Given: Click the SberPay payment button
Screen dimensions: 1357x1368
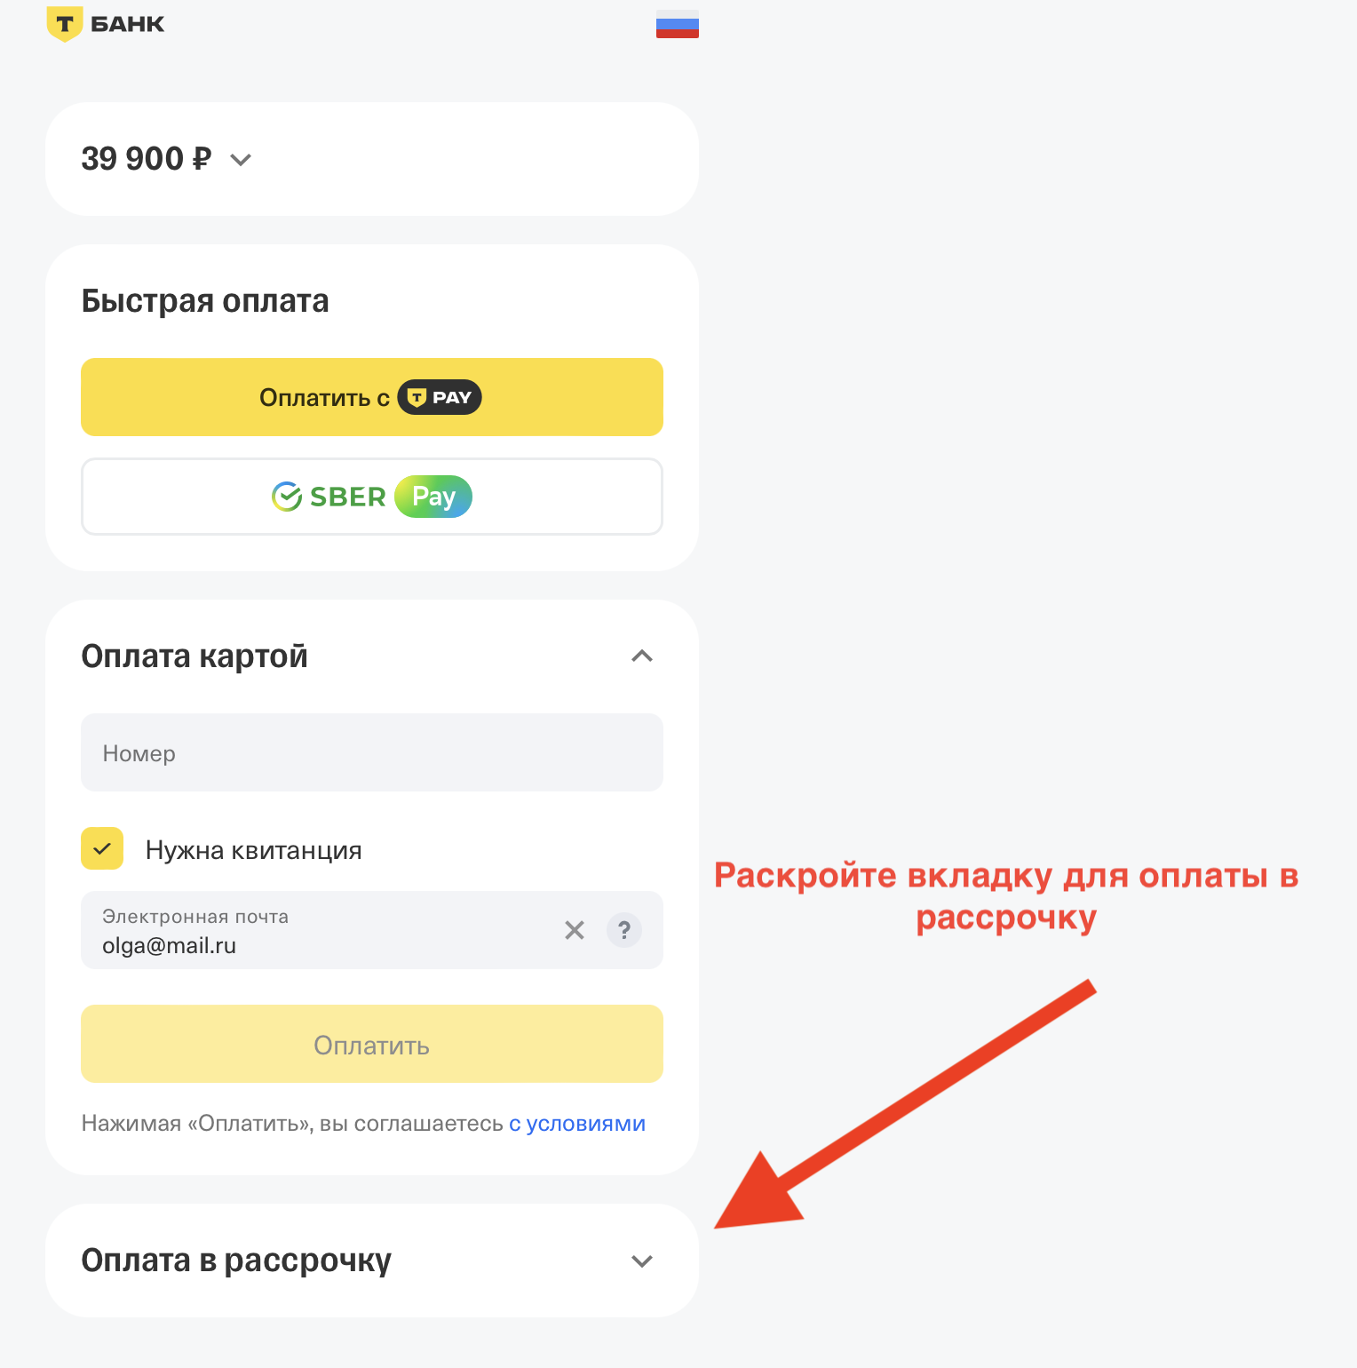Looking at the screenshot, I should pyautogui.click(x=372, y=497).
